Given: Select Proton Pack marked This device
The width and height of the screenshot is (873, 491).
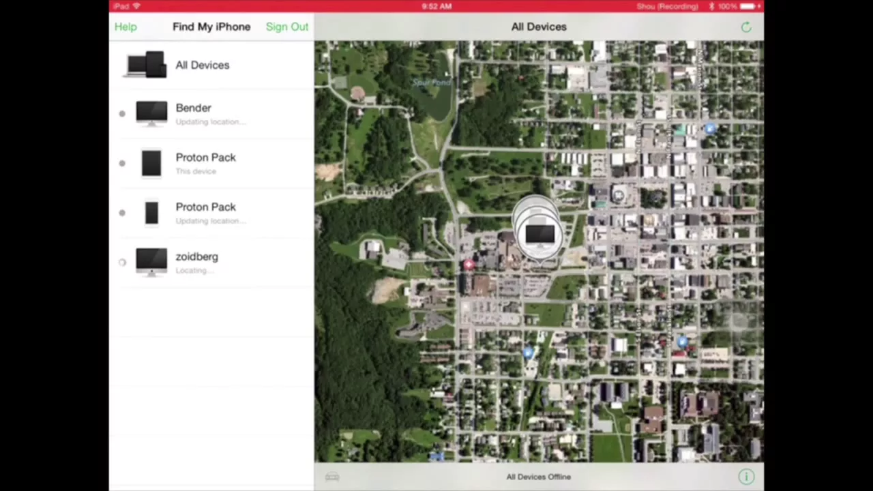Looking at the screenshot, I should pos(211,163).
